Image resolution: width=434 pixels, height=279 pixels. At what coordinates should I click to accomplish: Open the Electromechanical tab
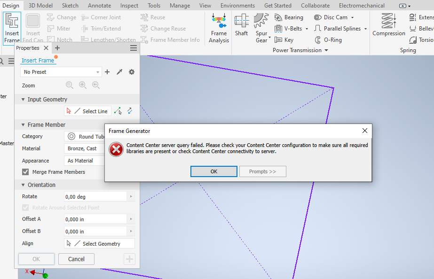(362, 6)
